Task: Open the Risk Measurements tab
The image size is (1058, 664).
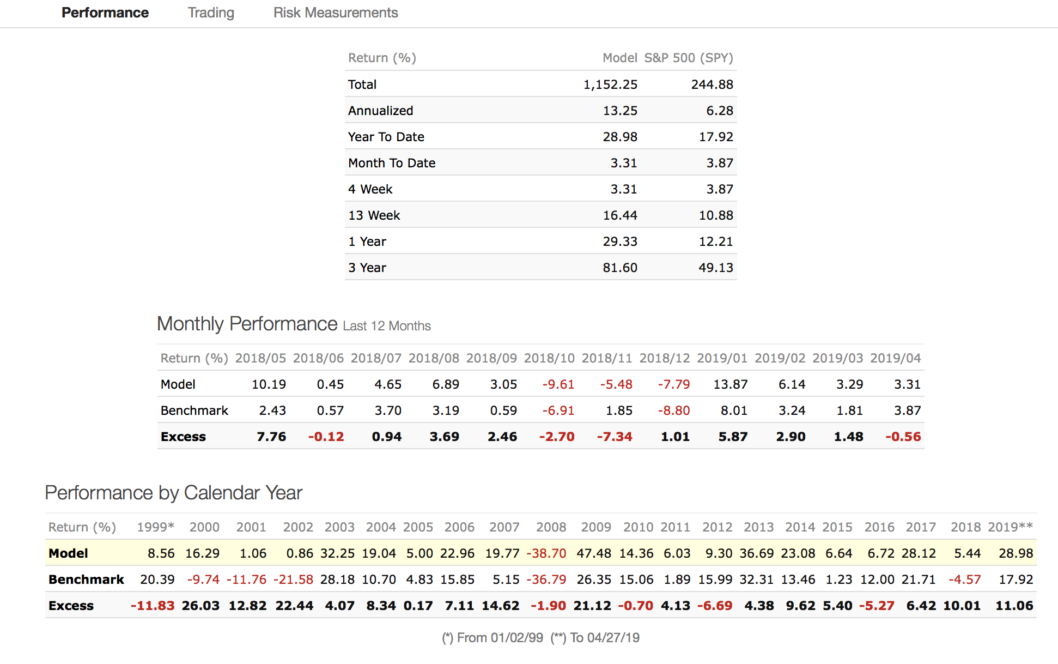Action: point(336,13)
